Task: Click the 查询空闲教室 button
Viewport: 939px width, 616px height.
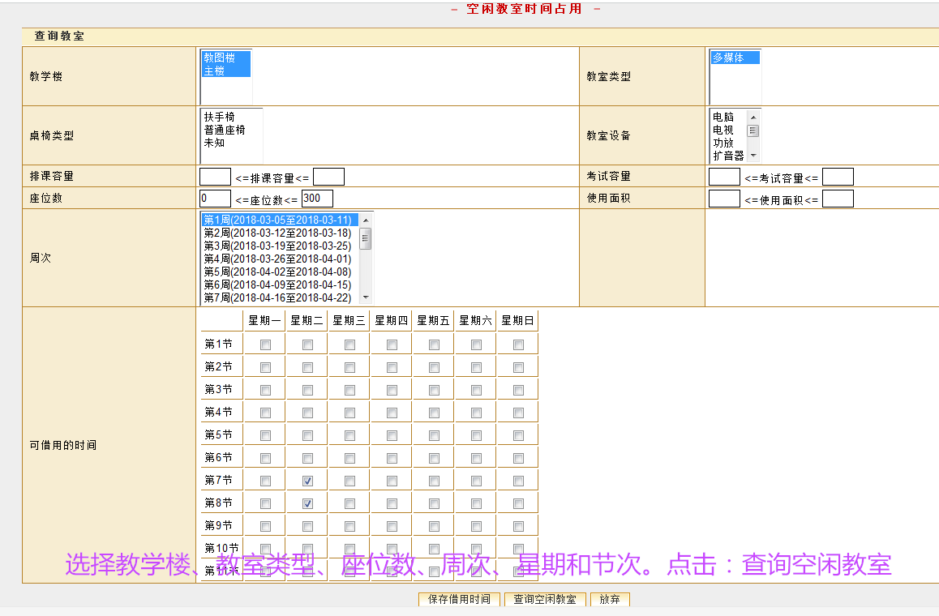Action: (x=544, y=600)
